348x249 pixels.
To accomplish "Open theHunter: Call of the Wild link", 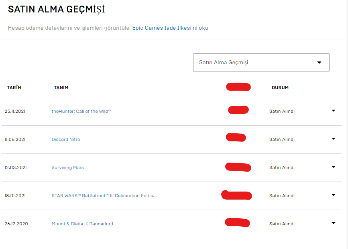I will [81, 111].
